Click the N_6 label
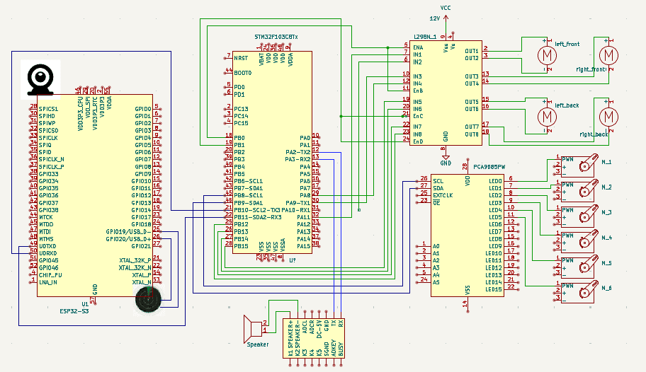Image resolution: width=646 pixels, height=372 pixels. coord(606,288)
